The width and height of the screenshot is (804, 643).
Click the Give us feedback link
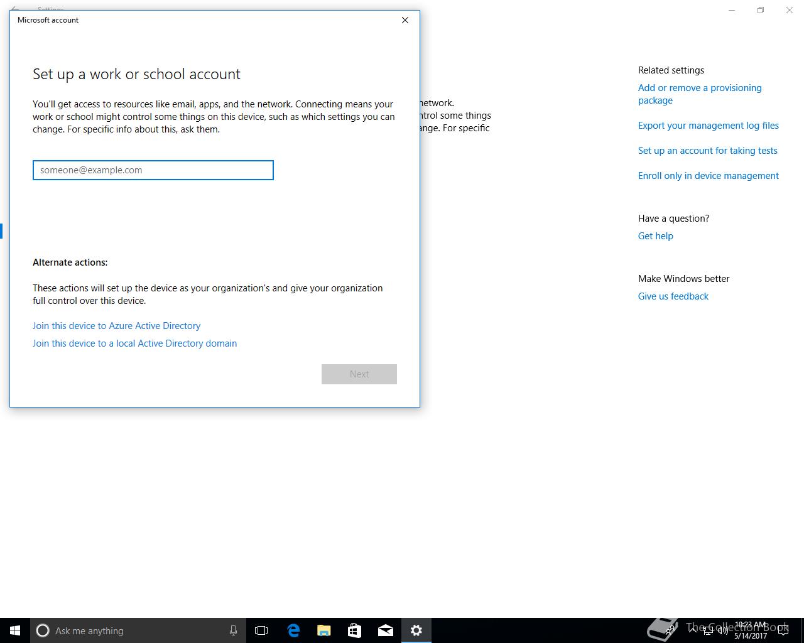coord(673,296)
